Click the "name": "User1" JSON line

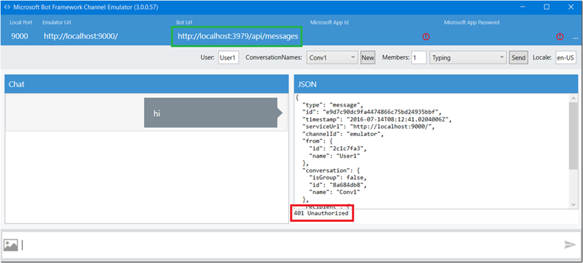click(x=334, y=156)
